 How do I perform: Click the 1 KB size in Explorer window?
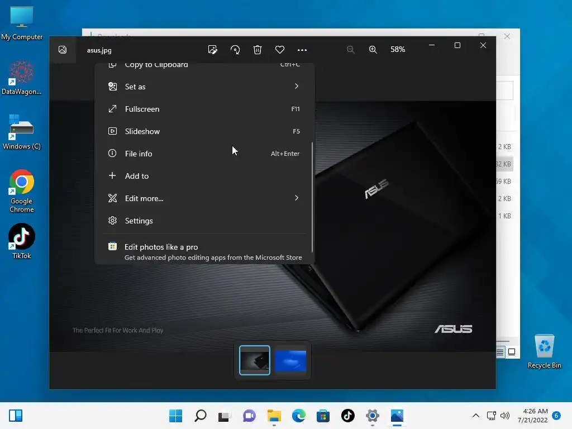click(504, 216)
